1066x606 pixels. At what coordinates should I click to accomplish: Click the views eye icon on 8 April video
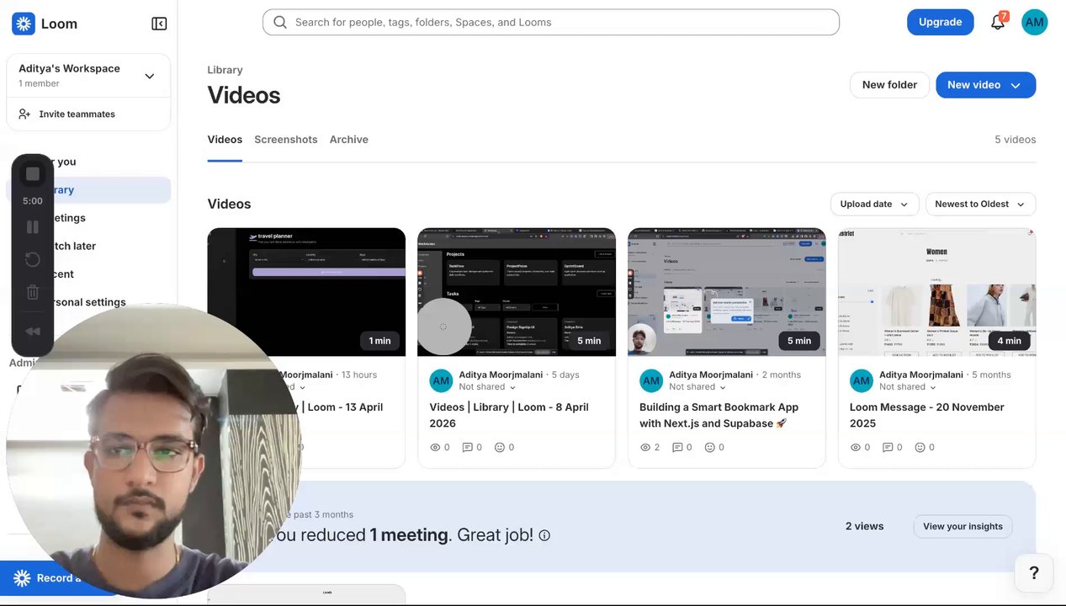point(436,448)
